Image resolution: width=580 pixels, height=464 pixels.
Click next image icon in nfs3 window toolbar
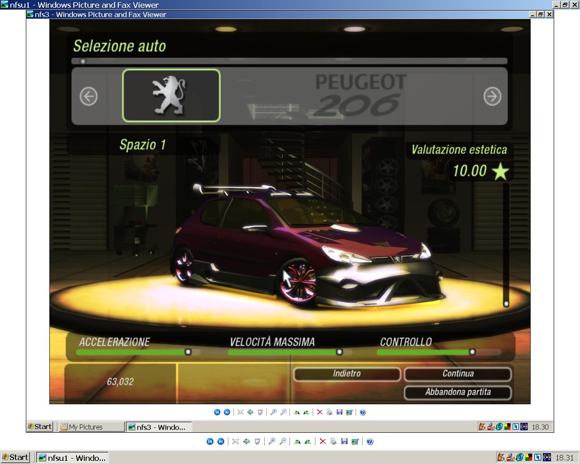[227, 412]
